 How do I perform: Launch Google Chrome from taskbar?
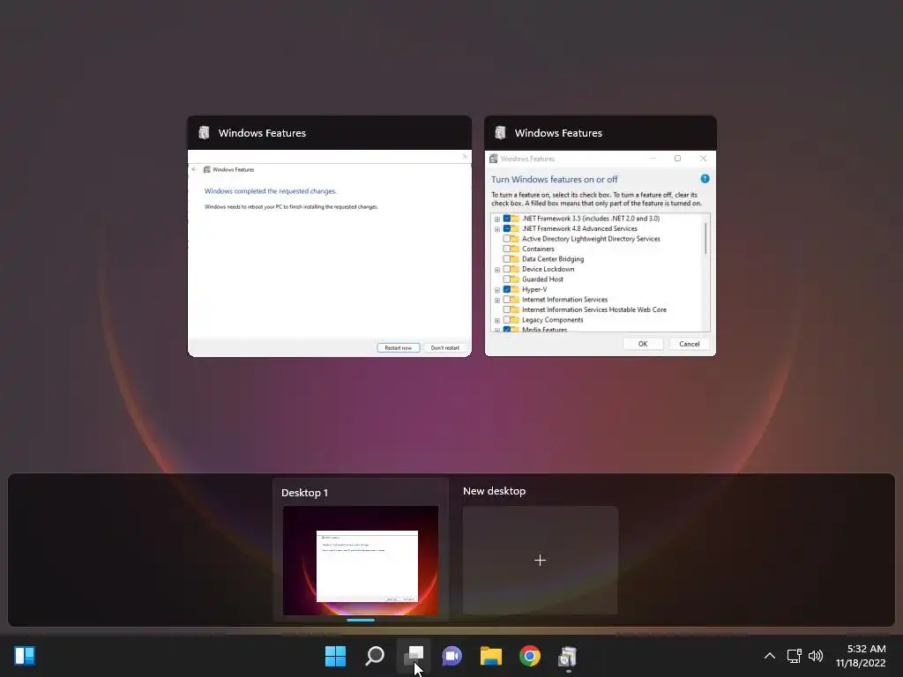(x=530, y=656)
